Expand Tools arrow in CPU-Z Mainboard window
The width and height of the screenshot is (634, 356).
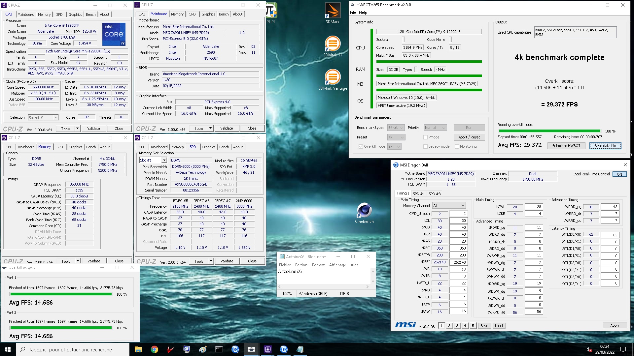click(210, 128)
